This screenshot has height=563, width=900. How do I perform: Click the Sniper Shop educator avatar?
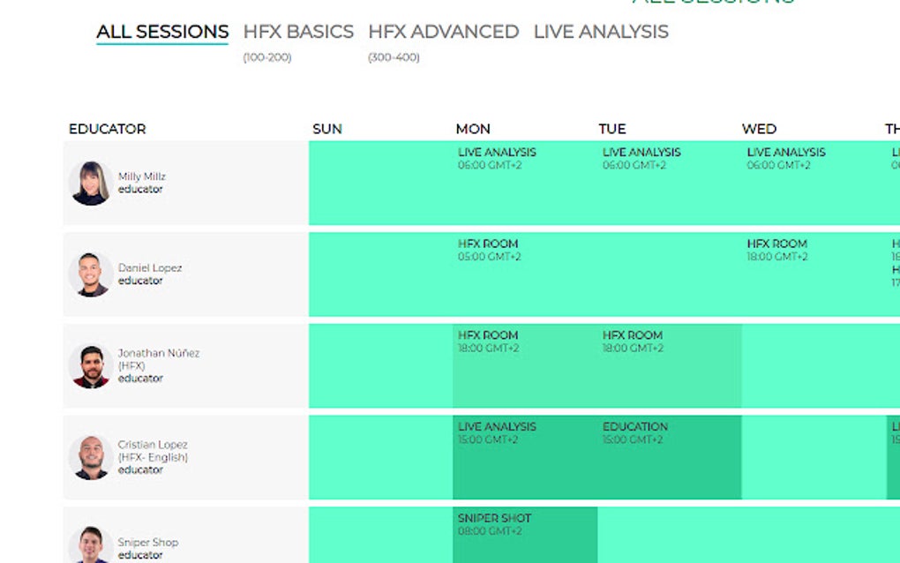[90, 544]
